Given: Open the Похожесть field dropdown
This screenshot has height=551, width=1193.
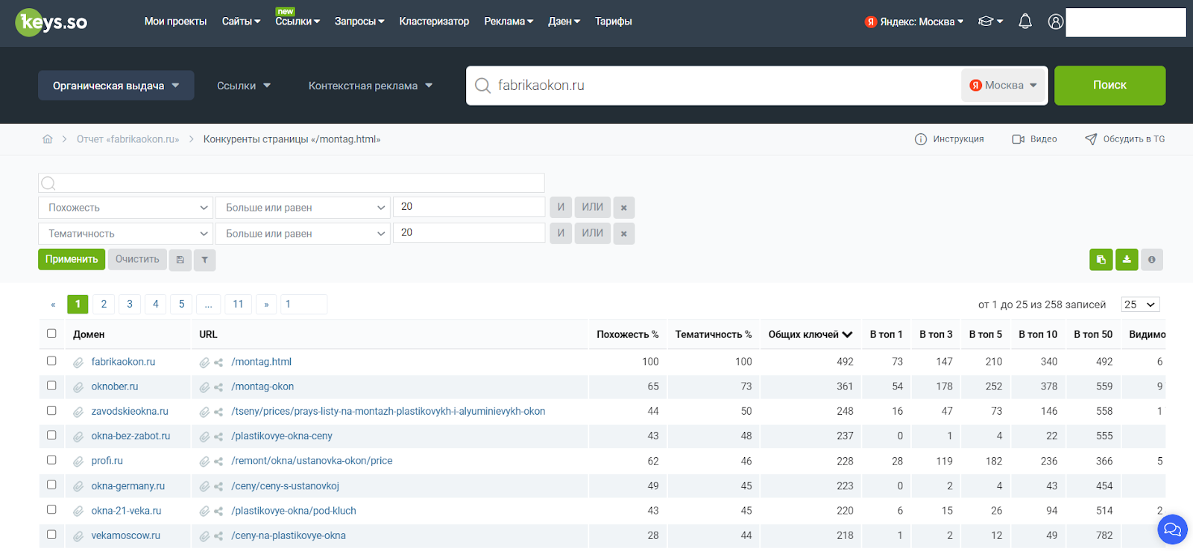Looking at the screenshot, I should point(125,208).
